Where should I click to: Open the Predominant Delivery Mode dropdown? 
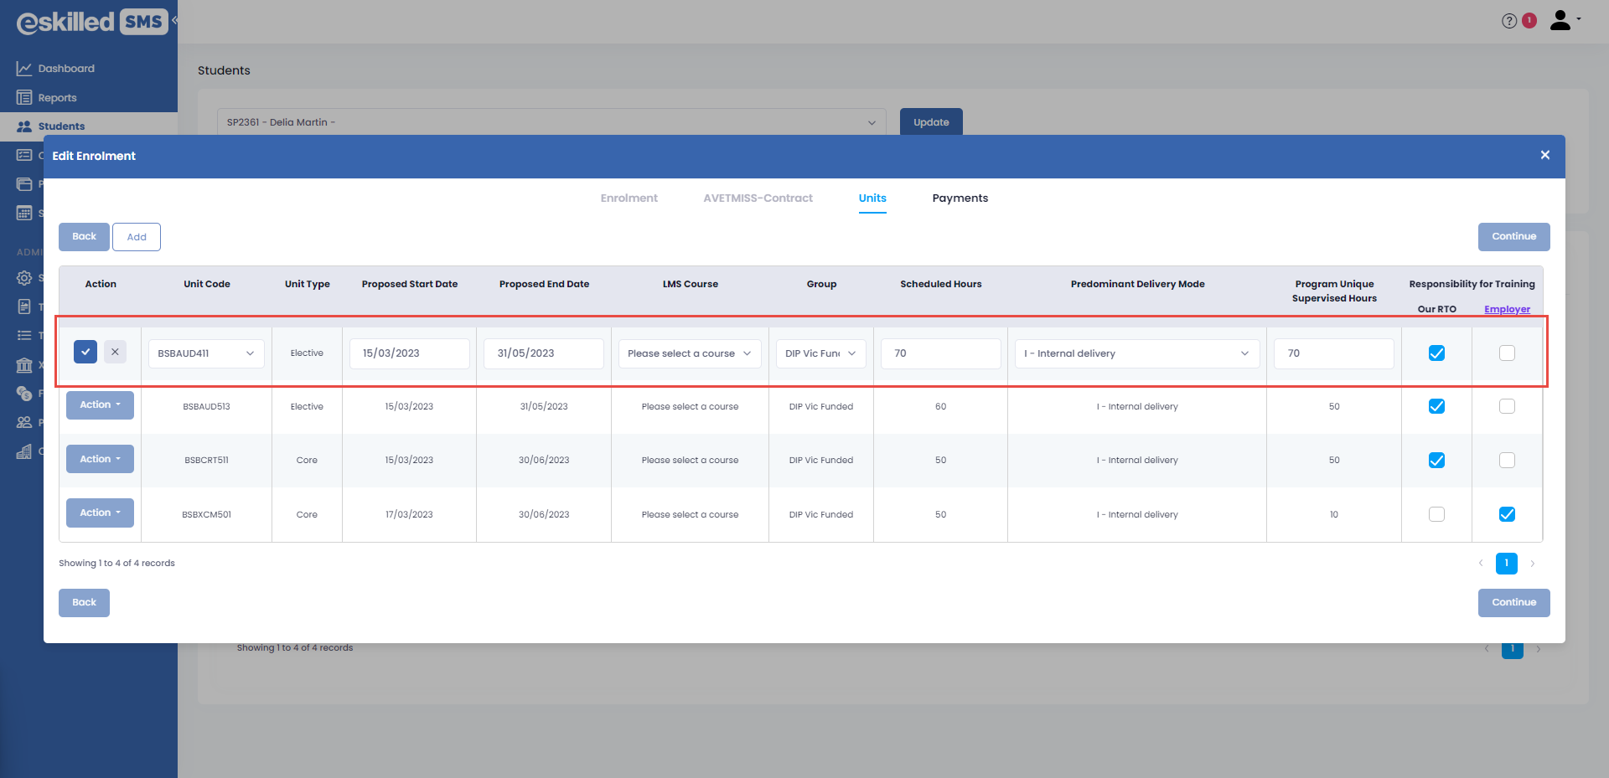[x=1136, y=353]
